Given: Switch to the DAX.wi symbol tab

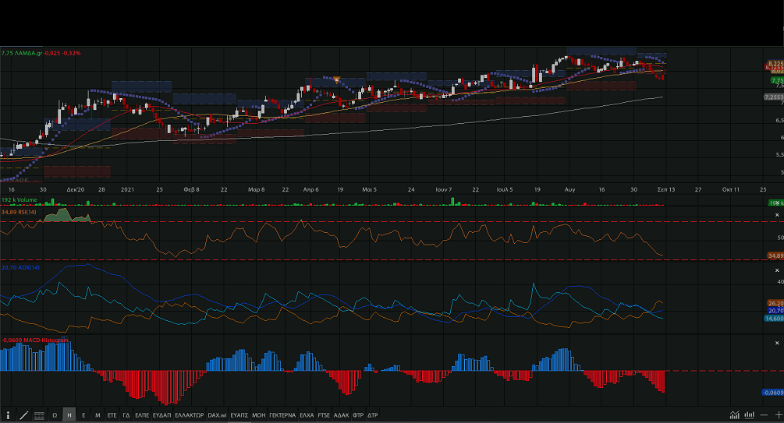Looking at the screenshot, I should click(217, 415).
